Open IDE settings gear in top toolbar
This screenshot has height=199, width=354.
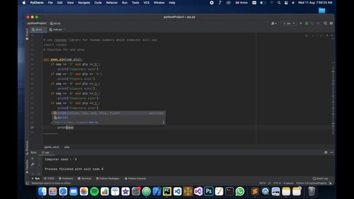pyautogui.click(x=331, y=23)
